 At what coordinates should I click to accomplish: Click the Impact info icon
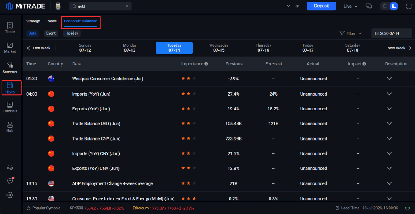pyautogui.click(x=364, y=64)
